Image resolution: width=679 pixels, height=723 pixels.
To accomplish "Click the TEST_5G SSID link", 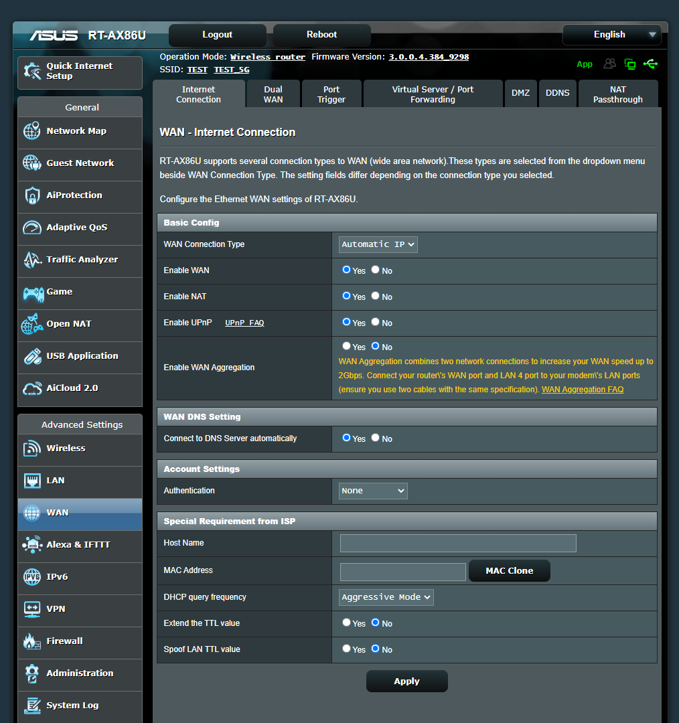I will pos(231,70).
